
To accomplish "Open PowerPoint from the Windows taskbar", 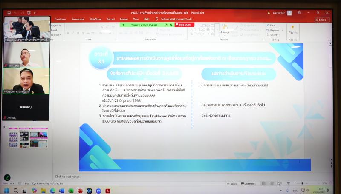I will point(80,191).
